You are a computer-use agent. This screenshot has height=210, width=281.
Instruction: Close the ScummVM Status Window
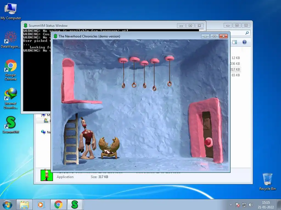click(199, 26)
